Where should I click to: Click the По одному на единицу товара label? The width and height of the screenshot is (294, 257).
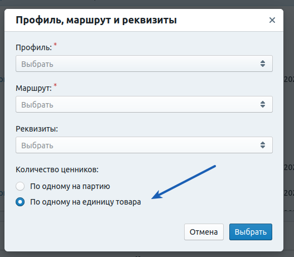[x=85, y=202]
